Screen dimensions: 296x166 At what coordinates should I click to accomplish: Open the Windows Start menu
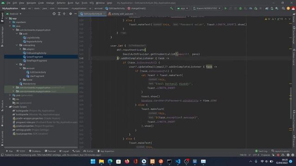pos(93,161)
